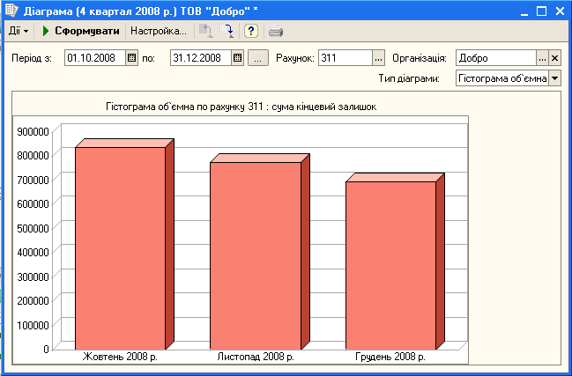Expand the Тип діаграми dropdown

click(x=555, y=78)
